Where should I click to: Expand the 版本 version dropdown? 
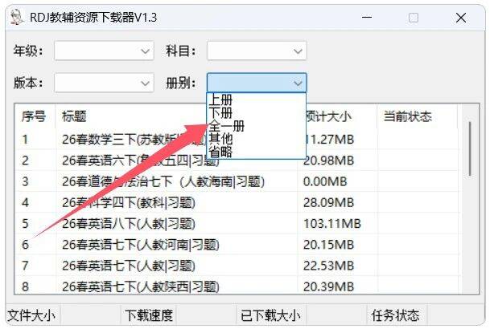(145, 83)
